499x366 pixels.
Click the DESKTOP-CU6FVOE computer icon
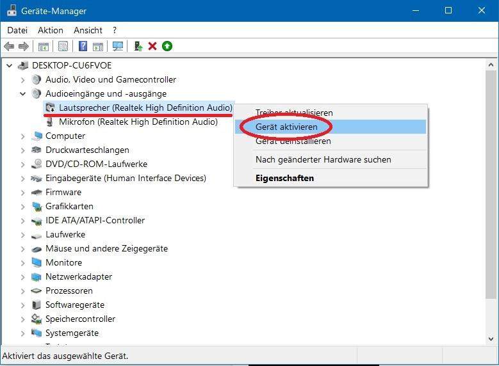23,65
